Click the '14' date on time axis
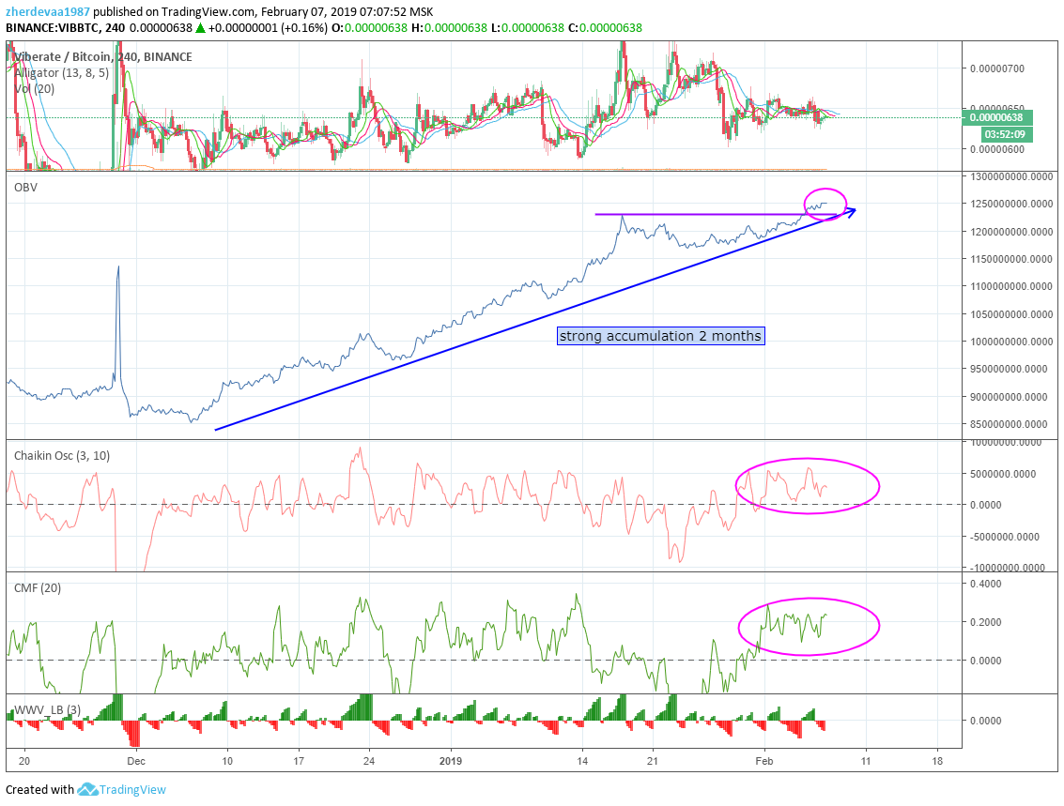This screenshot has height=806, width=1064. [581, 761]
